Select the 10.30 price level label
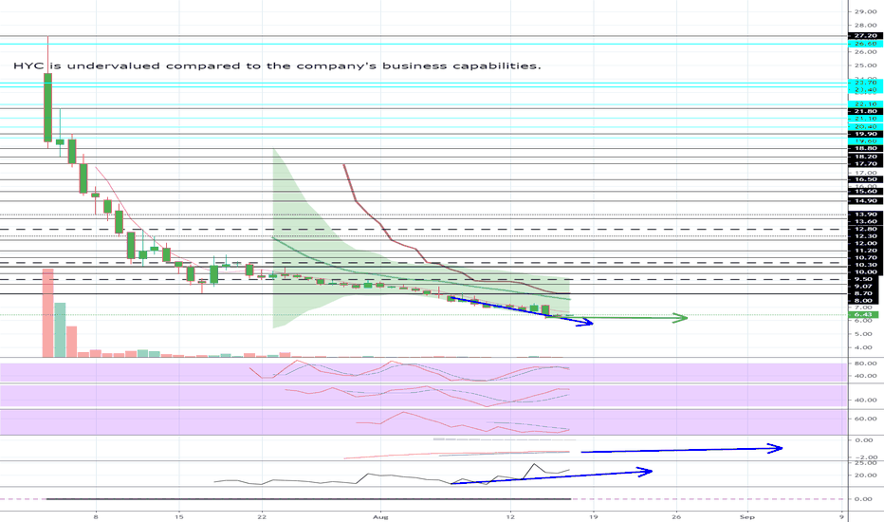 point(865,265)
